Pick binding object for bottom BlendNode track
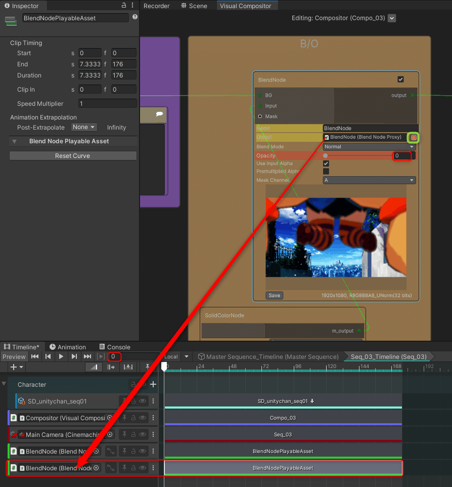 click(96, 468)
